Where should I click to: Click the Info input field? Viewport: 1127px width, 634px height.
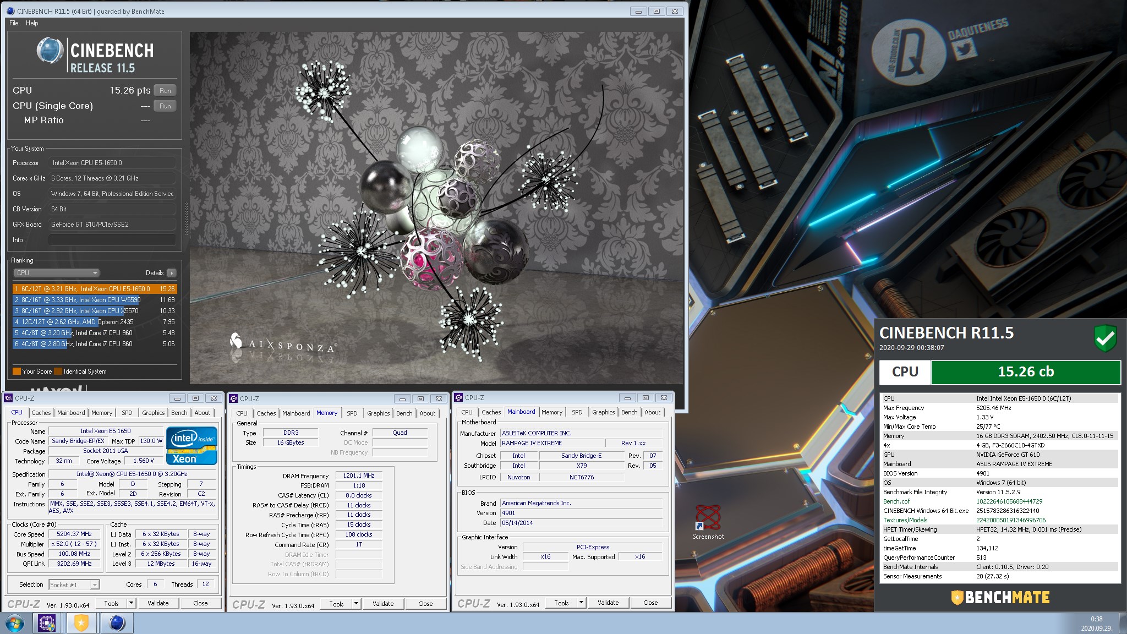tap(112, 240)
